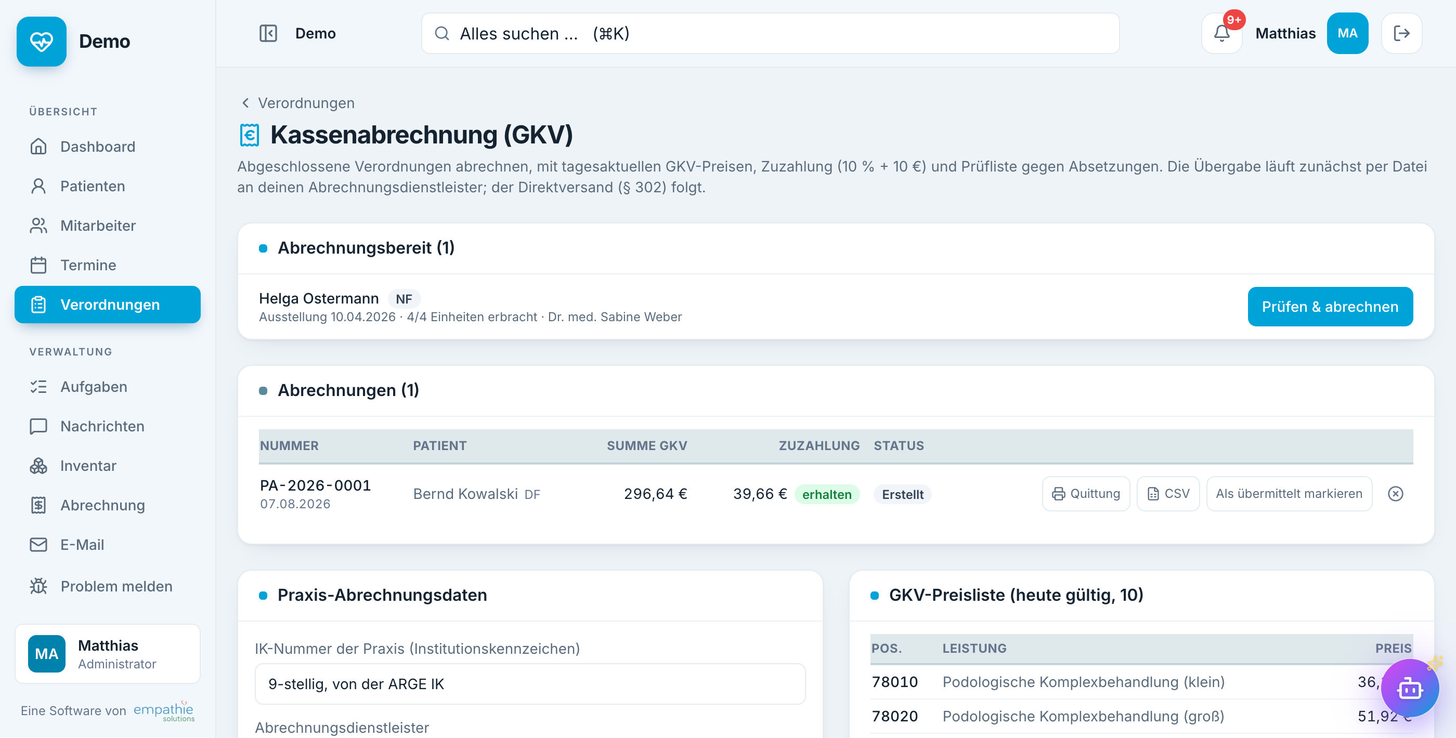
Task: Click the Matthias username in the top bar
Action: (x=1285, y=33)
